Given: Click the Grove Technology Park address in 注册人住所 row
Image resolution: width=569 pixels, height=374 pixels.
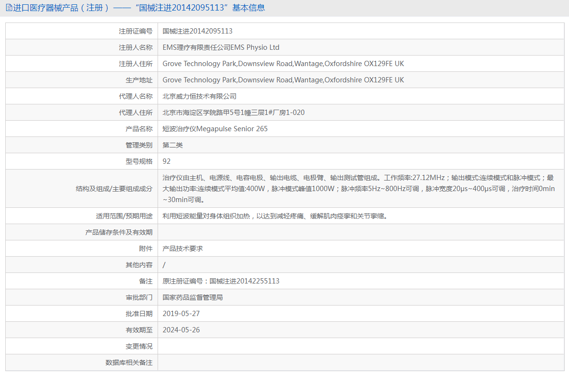Looking at the screenshot, I should tap(283, 64).
